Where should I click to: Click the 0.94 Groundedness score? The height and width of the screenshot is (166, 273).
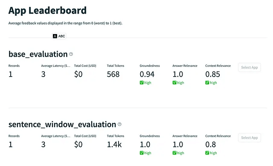click(147, 74)
